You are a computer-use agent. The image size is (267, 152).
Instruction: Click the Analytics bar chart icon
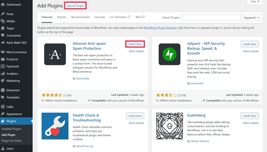(3, 74)
